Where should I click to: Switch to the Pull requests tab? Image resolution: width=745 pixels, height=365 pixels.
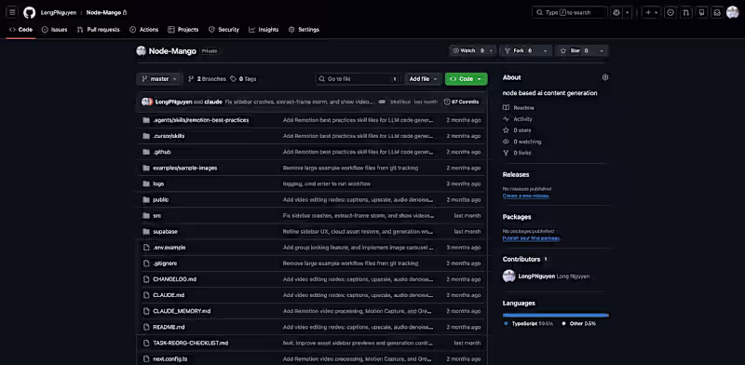click(x=99, y=30)
